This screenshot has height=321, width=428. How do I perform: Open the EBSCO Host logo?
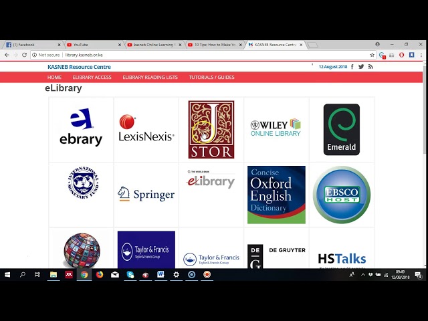point(342,195)
